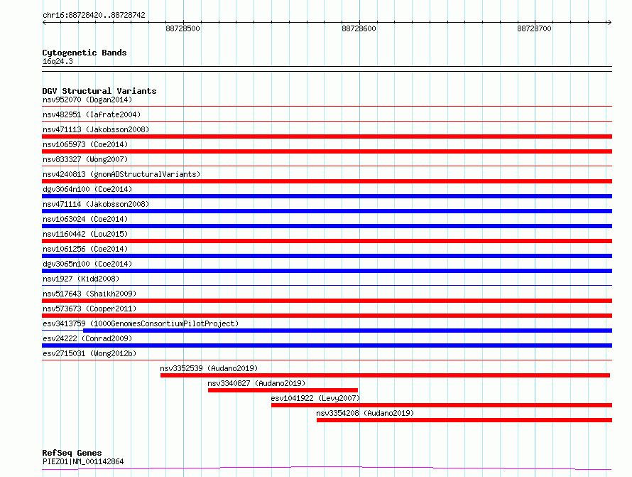632x477 pixels.
Task: Click the left arrow on the ruler
Action: pyautogui.click(x=44, y=22)
